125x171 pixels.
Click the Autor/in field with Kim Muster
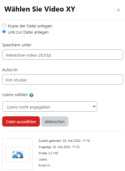[x=62, y=79]
